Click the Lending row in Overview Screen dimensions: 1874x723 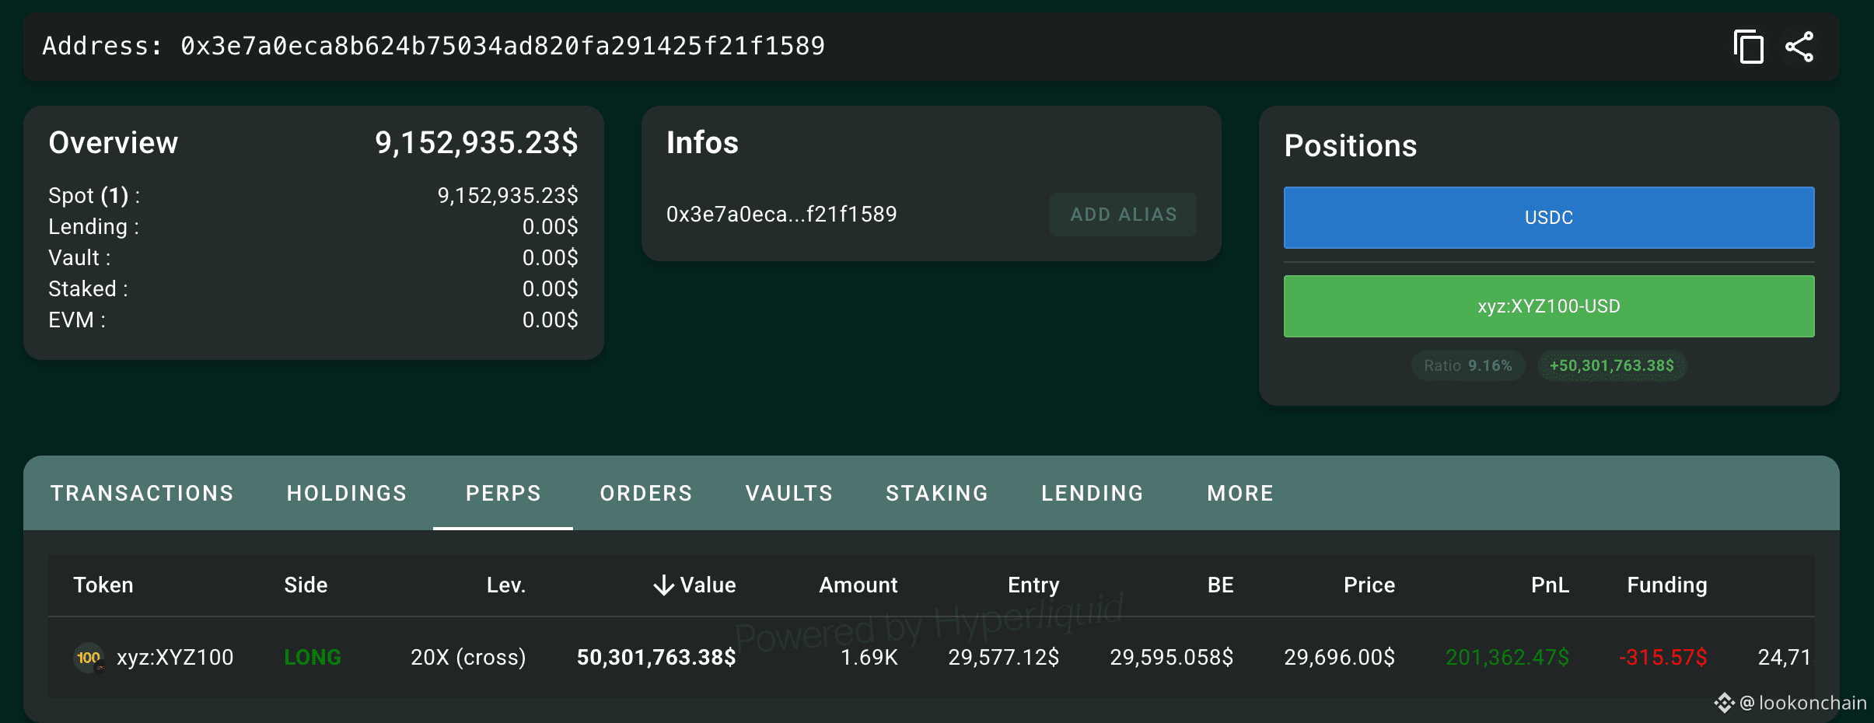point(313,226)
